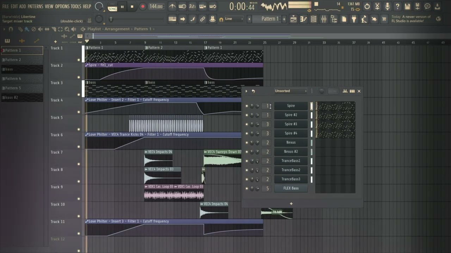Toggle the overdub icon in the top toolbar

[203, 6]
